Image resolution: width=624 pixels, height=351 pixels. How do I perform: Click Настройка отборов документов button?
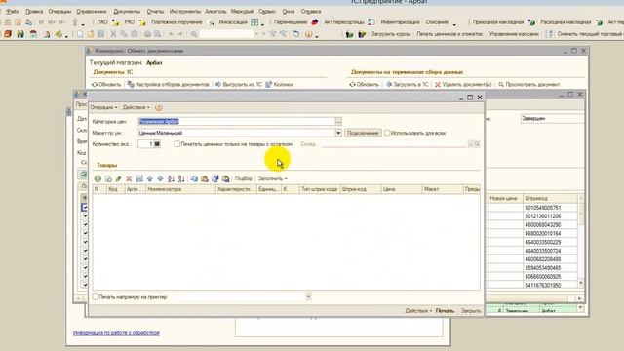(x=168, y=85)
